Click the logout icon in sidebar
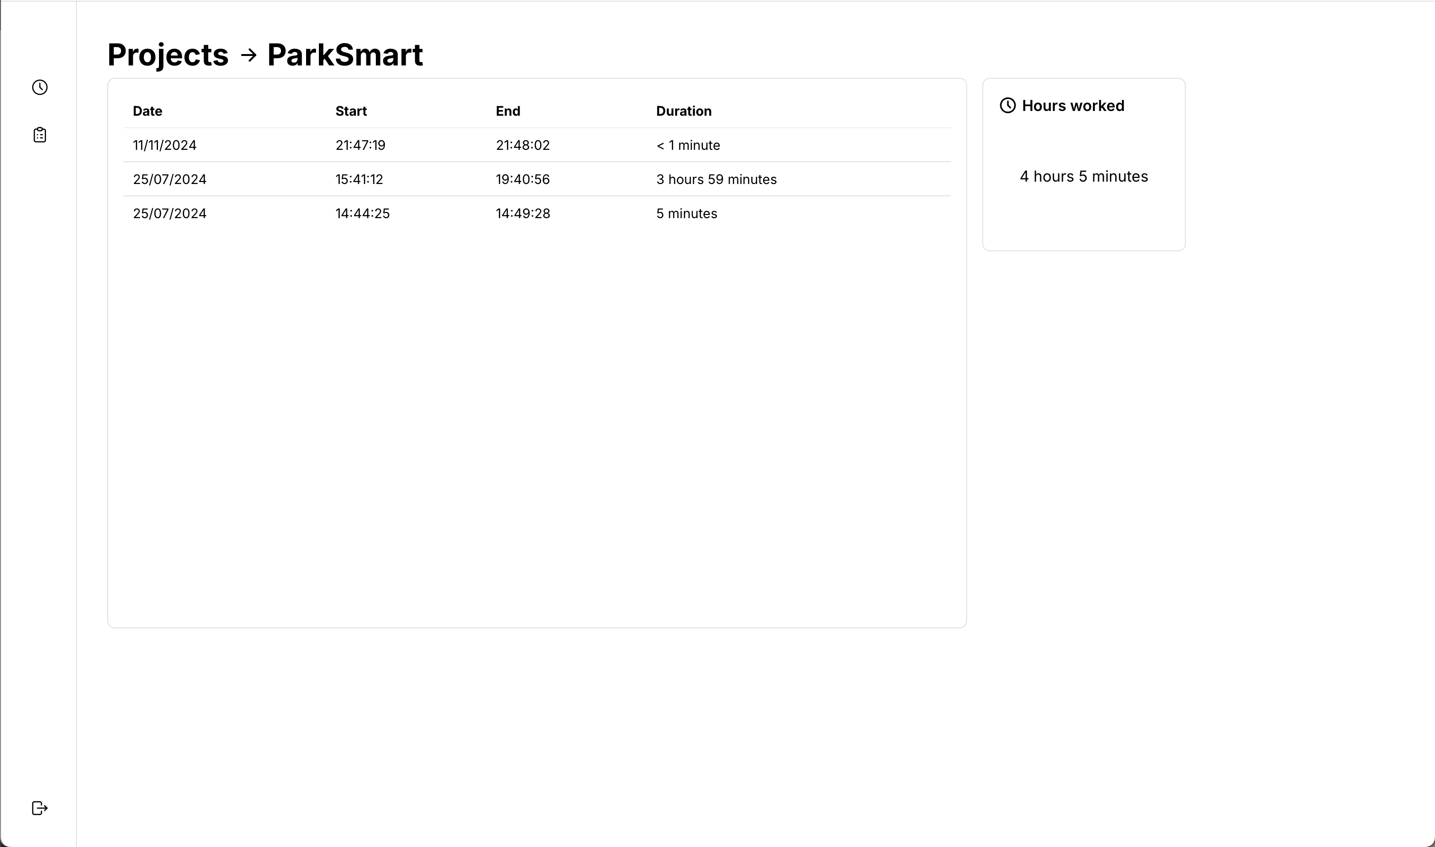 point(39,808)
